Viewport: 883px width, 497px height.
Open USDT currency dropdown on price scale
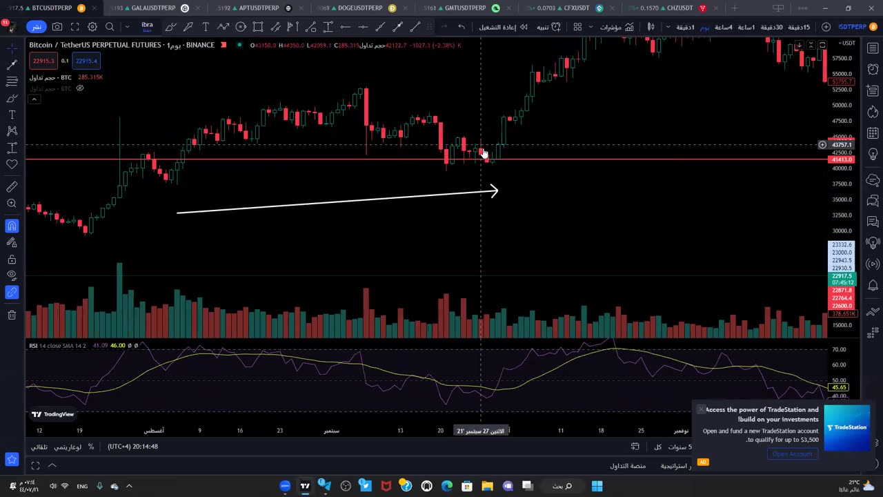(x=846, y=43)
